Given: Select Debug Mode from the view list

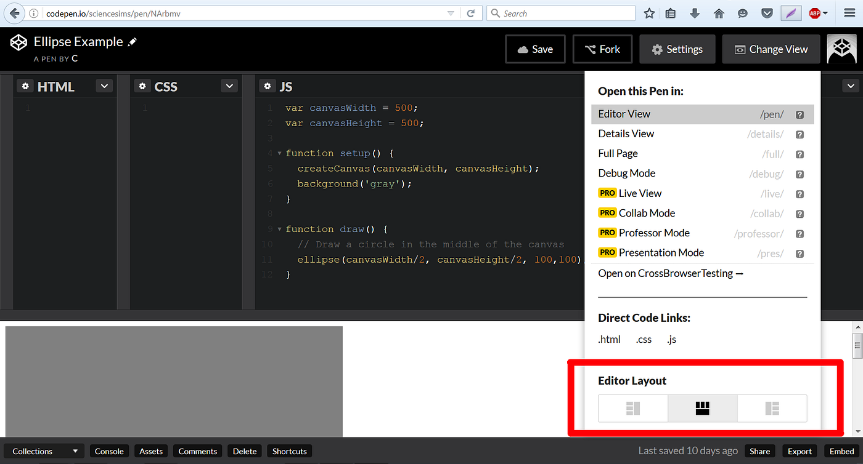Looking at the screenshot, I should 626,173.
